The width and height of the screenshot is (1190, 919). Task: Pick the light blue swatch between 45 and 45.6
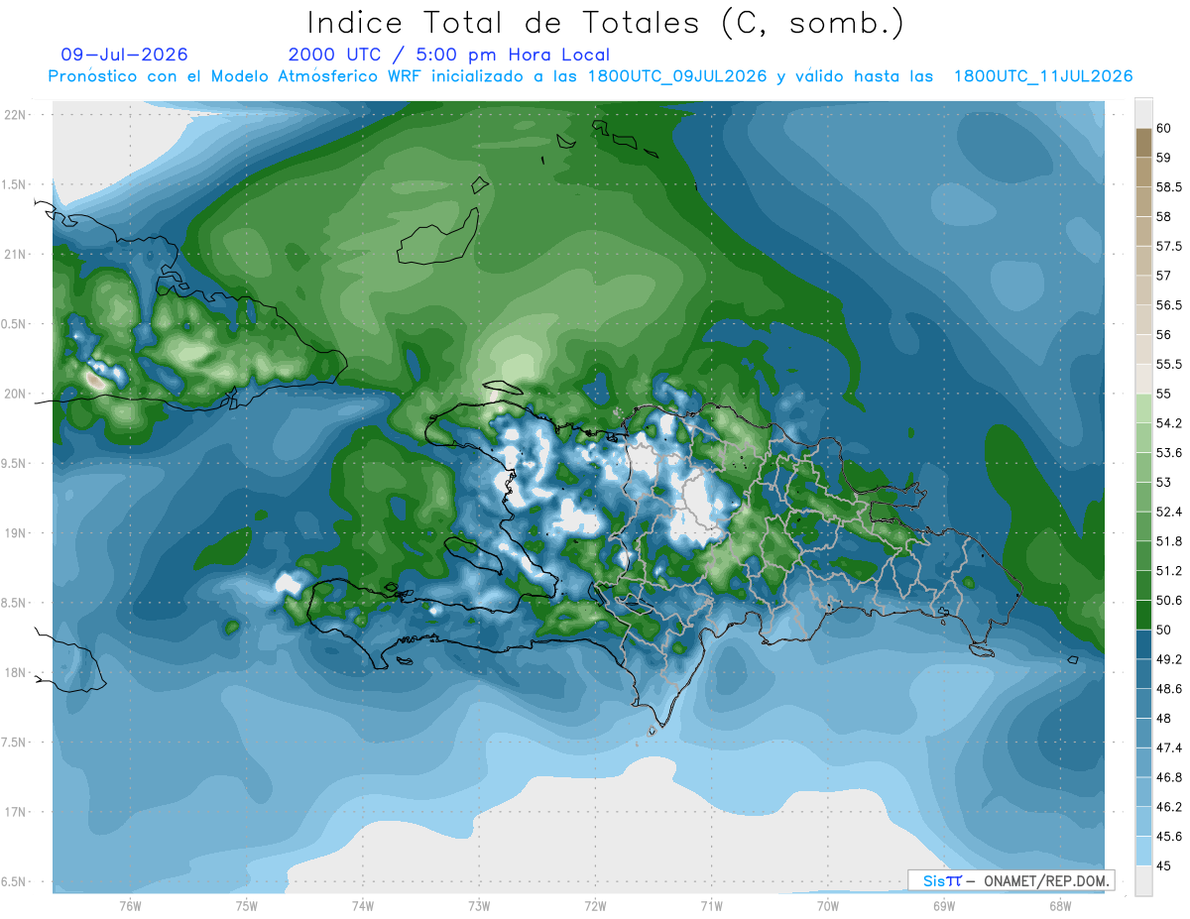pyautogui.click(x=1143, y=851)
